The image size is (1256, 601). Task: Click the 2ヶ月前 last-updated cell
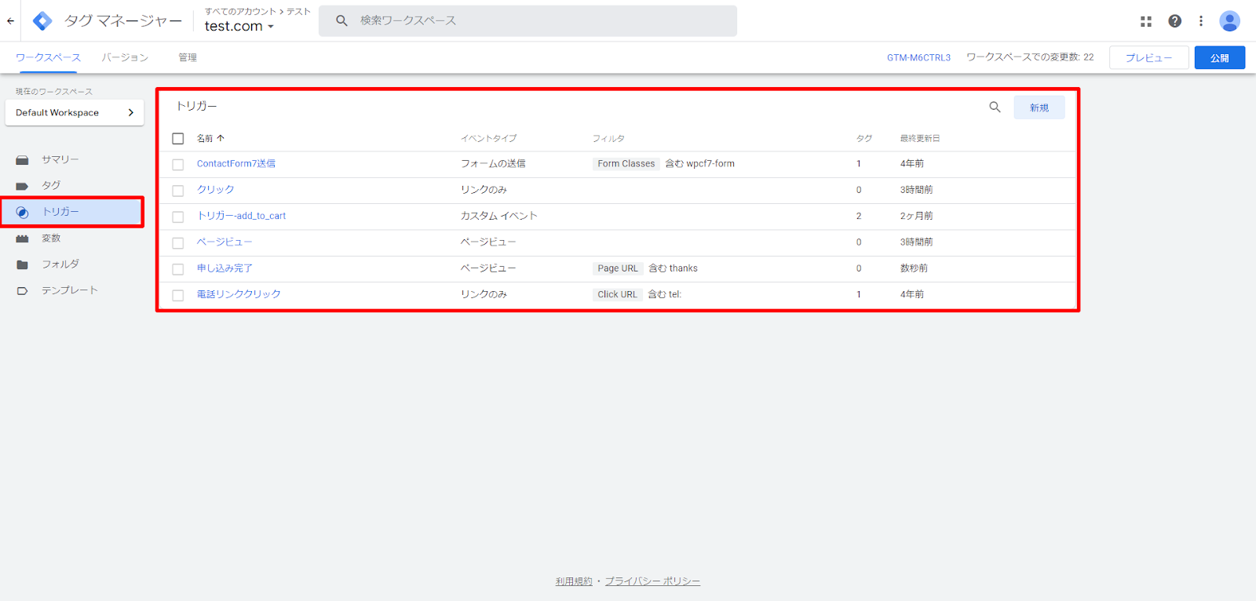pos(916,216)
